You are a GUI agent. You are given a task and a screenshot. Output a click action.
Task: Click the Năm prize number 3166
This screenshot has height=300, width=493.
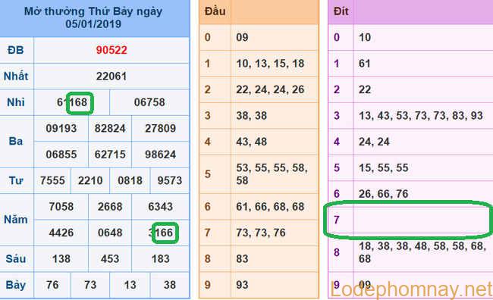click(x=161, y=233)
